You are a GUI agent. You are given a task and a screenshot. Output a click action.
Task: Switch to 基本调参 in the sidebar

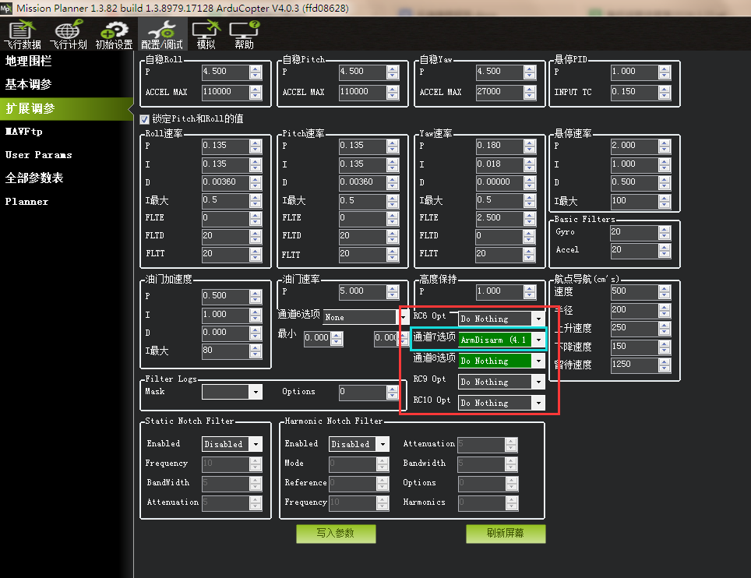pos(29,84)
